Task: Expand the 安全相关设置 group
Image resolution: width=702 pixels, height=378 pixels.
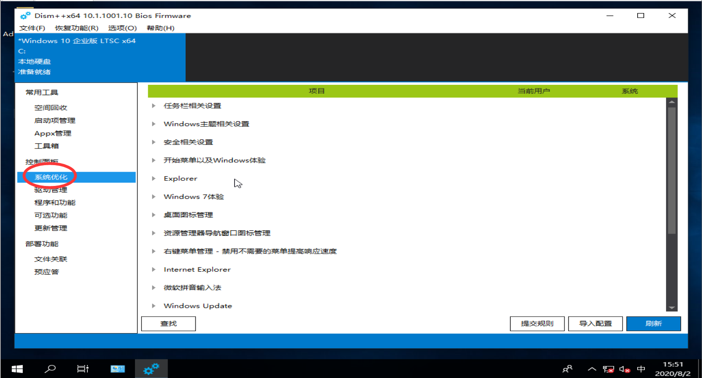Action: click(154, 142)
